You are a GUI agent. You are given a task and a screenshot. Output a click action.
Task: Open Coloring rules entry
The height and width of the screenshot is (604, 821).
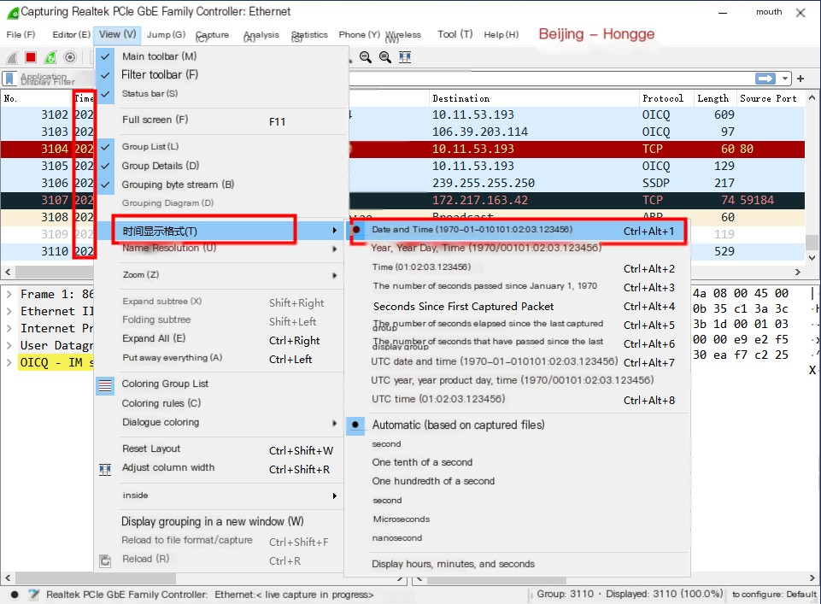point(220,403)
